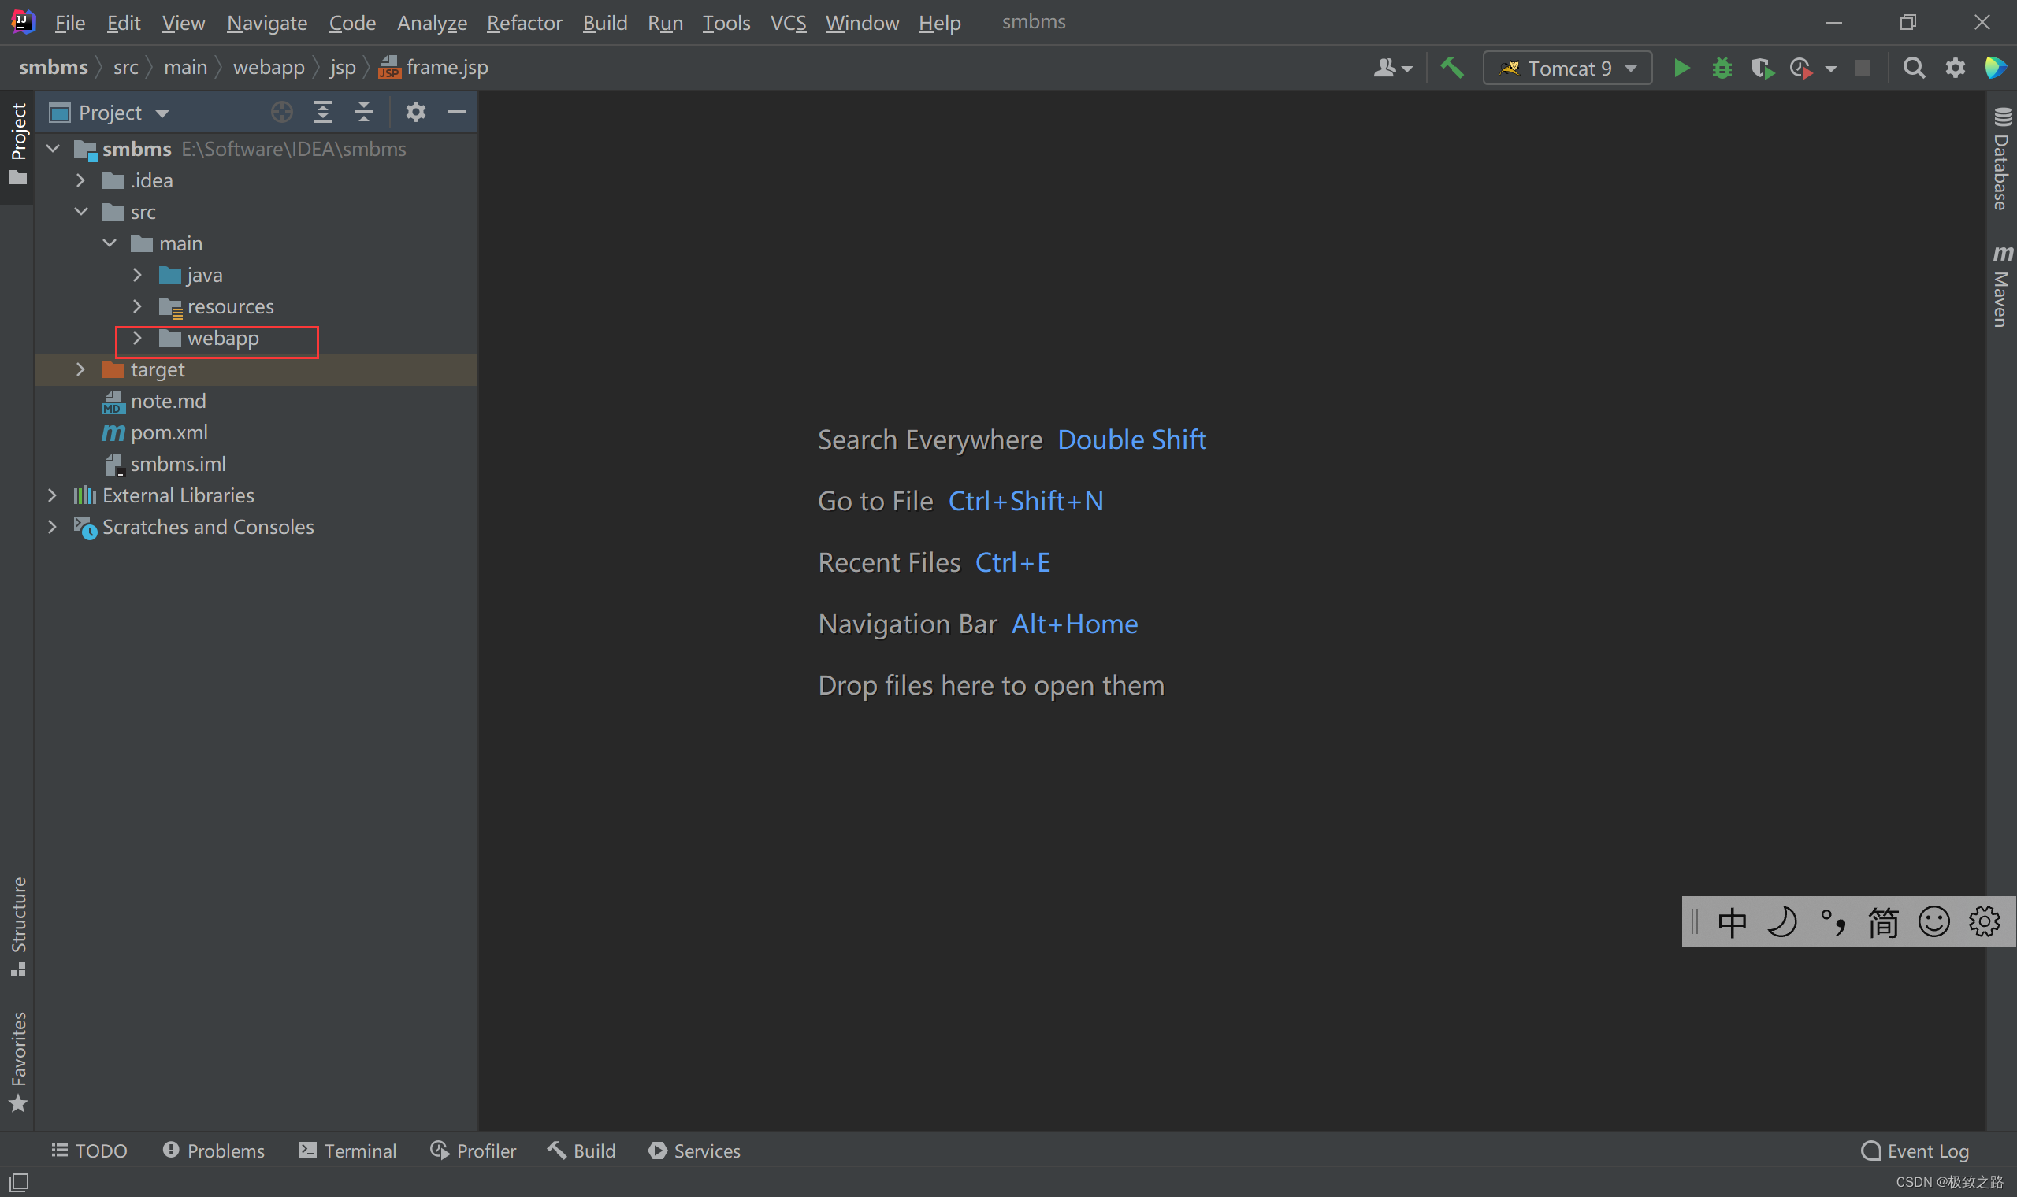Screen dimensions: 2017x1197
Task: Open the Event Log
Action: tap(1915, 1151)
